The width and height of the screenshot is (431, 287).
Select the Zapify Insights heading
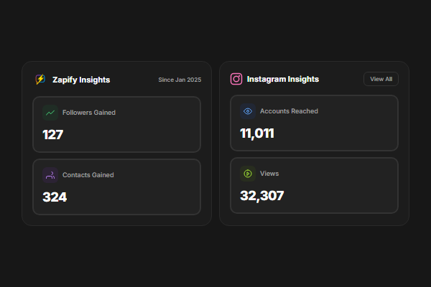pos(81,80)
